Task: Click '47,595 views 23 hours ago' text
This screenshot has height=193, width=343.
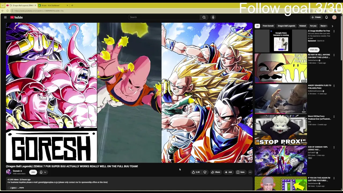Action: tap(19, 180)
